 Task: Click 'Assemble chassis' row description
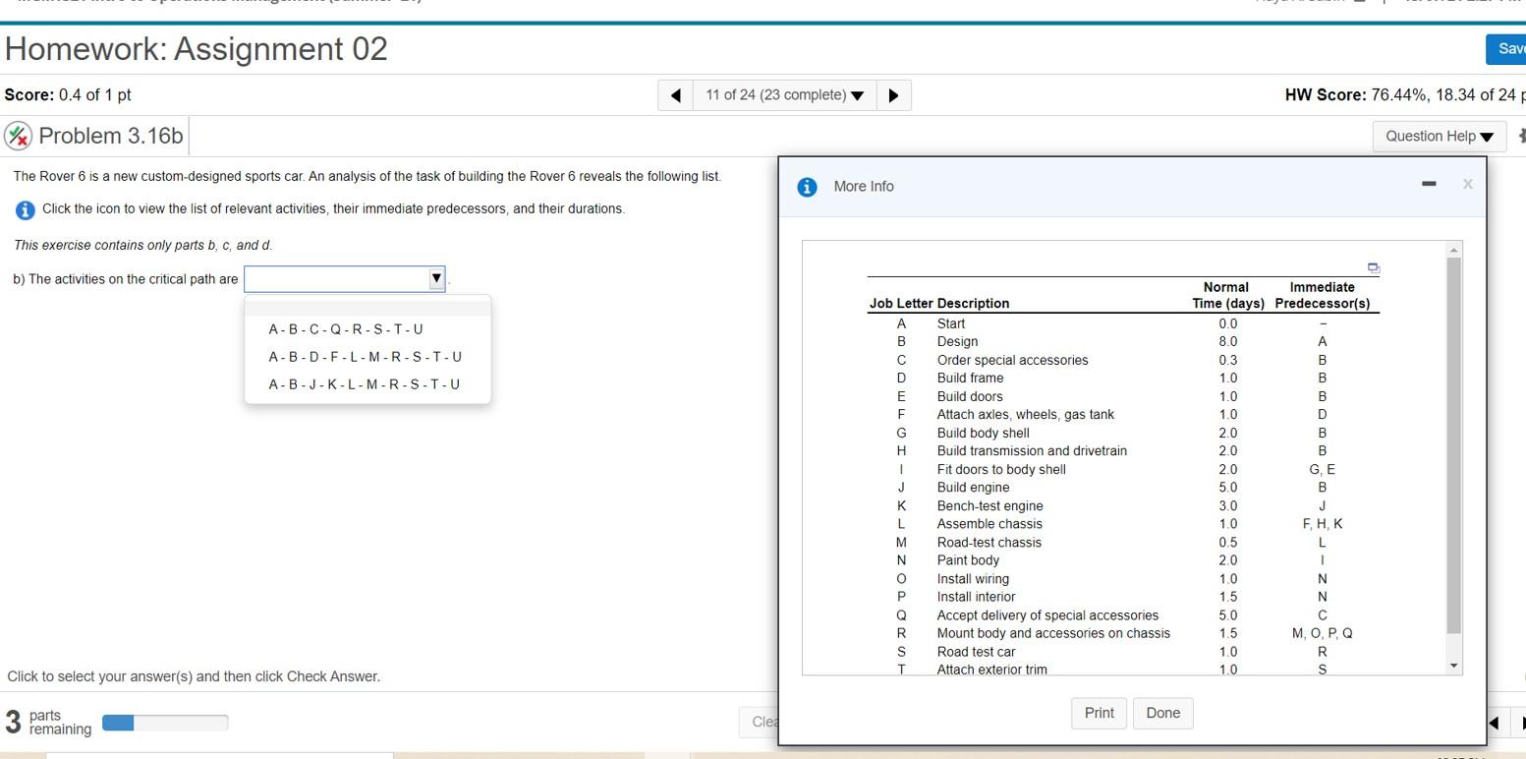click(989, 524)
